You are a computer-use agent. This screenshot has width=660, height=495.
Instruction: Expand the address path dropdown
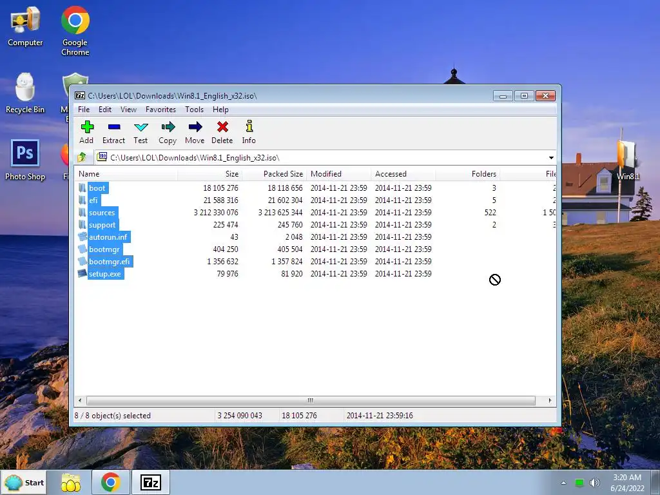[x=551, y=158]
